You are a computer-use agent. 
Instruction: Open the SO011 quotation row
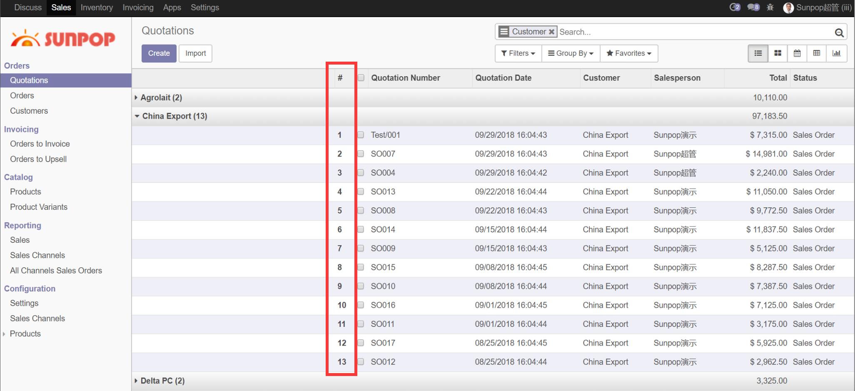493,324
